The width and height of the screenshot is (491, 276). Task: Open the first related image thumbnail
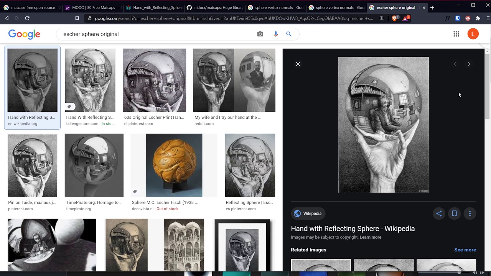pos(321,265)
